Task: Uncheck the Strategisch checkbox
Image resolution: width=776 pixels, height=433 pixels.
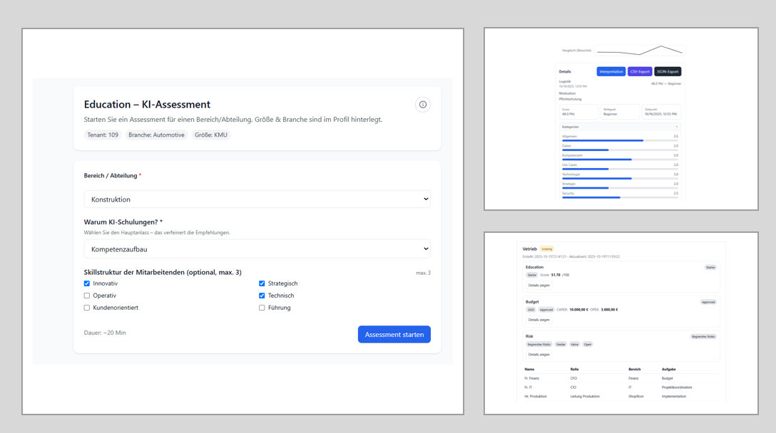Action: (x=262, y=283)
